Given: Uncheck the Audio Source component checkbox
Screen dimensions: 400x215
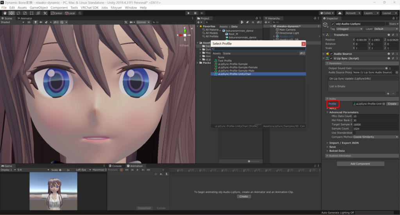Looking at the screenshot, I should [x=331, y=54].
